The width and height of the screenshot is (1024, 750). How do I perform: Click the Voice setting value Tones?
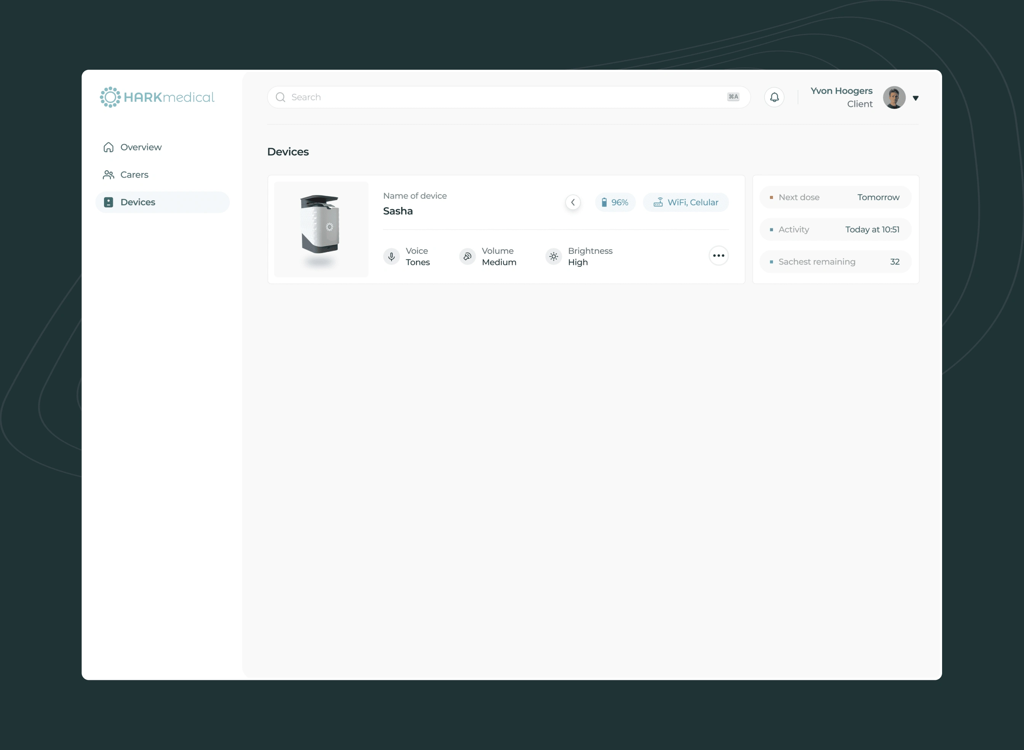[418, 263]
